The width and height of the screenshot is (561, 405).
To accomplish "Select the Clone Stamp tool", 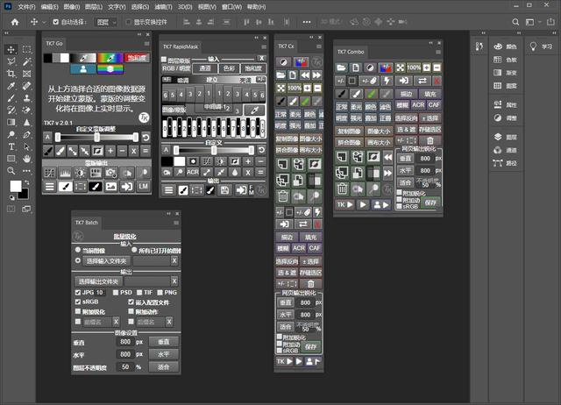I will 27,98.
